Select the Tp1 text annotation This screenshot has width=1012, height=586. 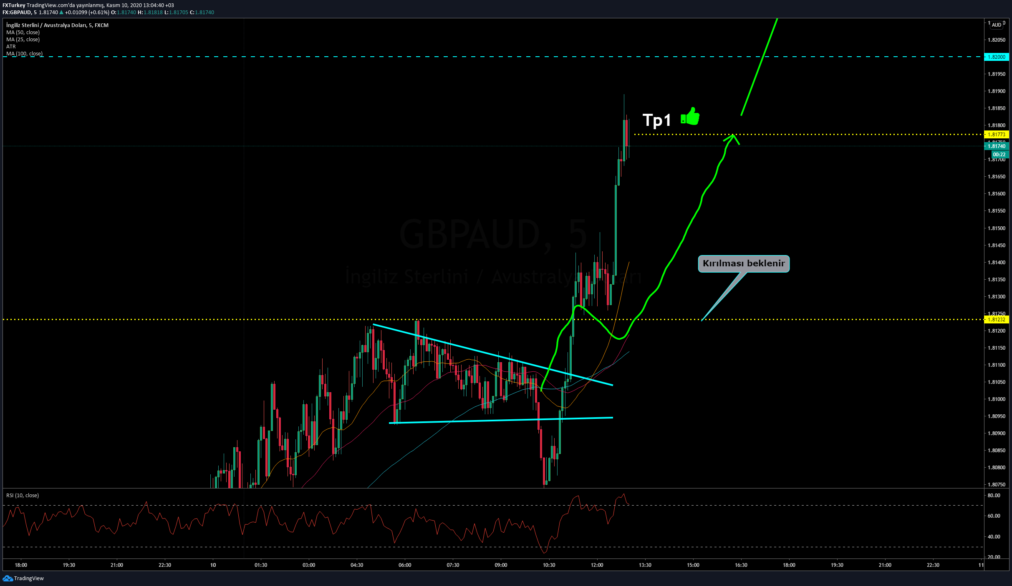click(x=656, y=120)
